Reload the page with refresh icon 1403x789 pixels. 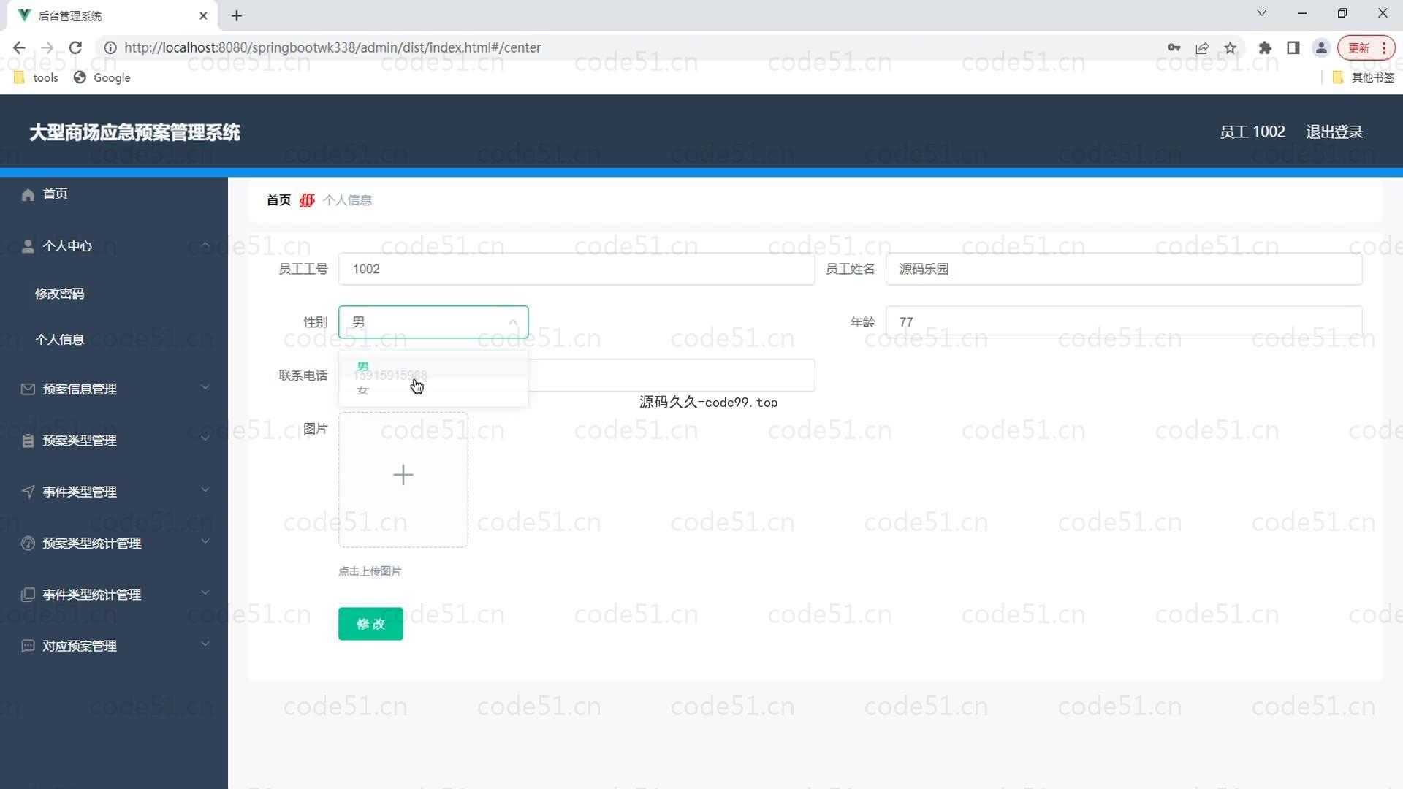[x=75, y=47]
